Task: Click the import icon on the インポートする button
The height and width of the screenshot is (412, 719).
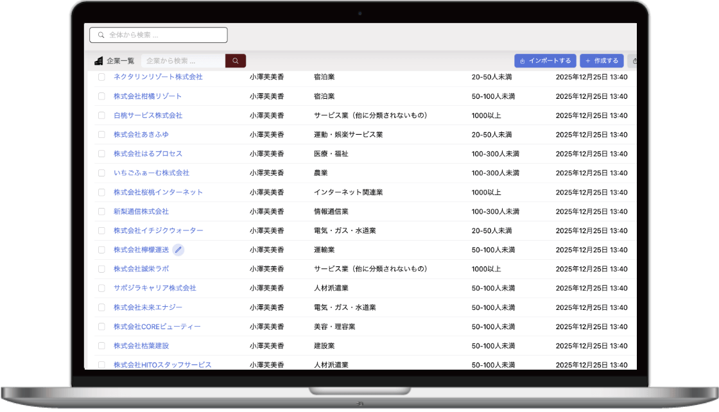Action: tap(524, 60)
